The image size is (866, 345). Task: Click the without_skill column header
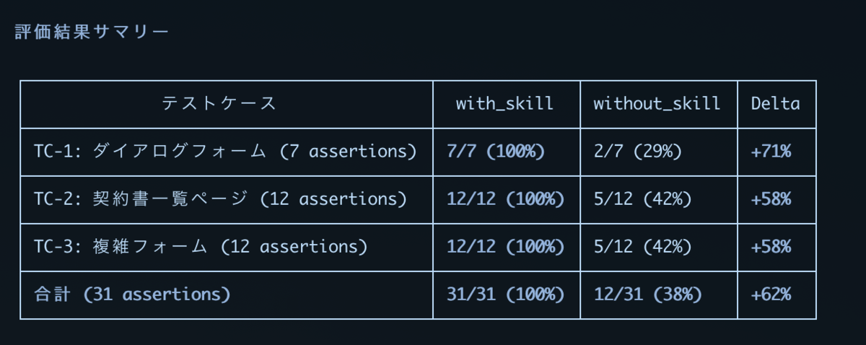657,104
